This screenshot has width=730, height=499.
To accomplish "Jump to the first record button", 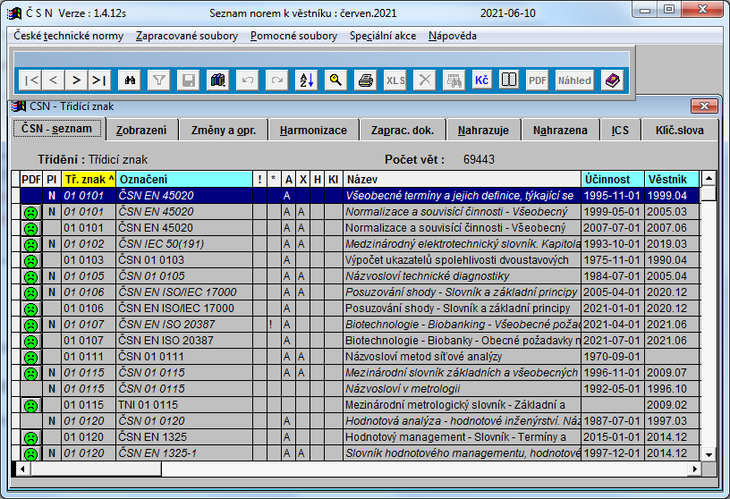I will coord(30,80).
